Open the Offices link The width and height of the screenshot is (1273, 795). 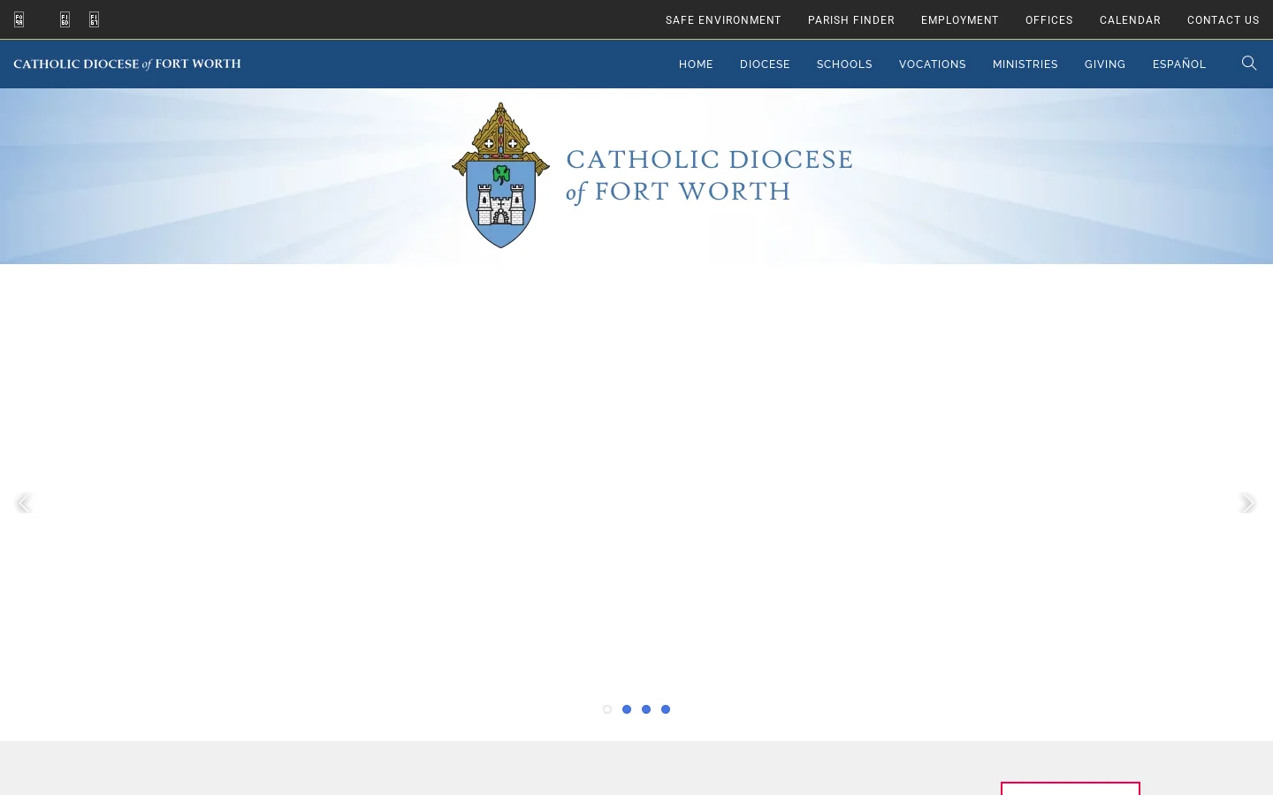click(1049, 20)
